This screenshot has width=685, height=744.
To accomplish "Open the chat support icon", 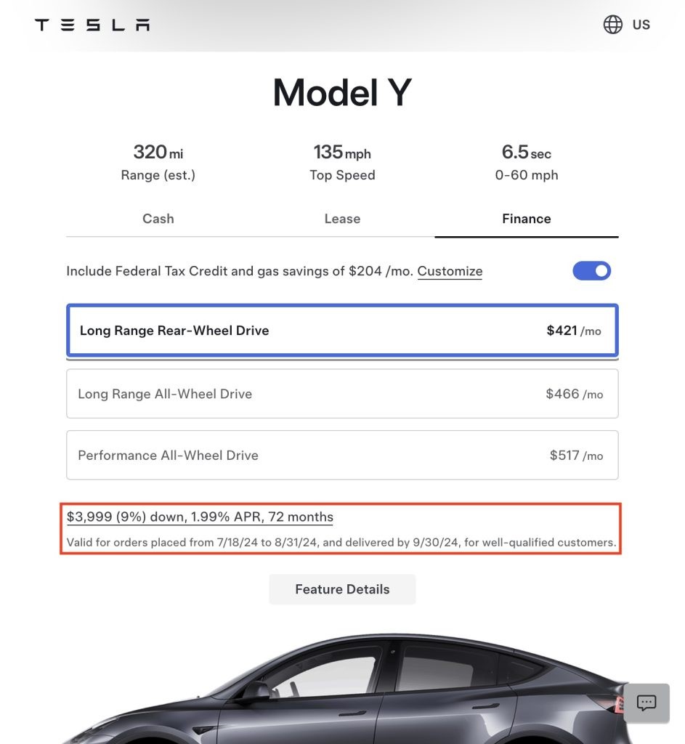I will [646, 703].
